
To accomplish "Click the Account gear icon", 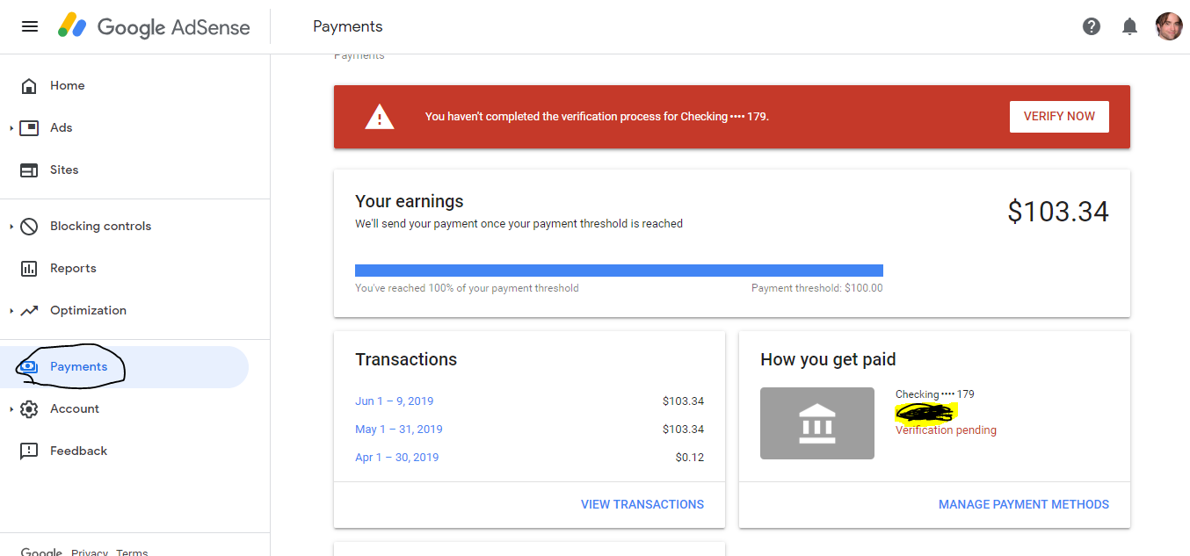I will click(29, 408).
